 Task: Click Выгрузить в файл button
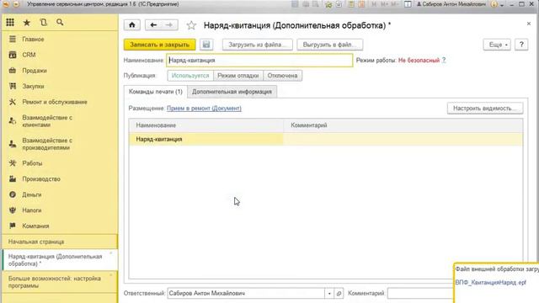pos(330,45)
